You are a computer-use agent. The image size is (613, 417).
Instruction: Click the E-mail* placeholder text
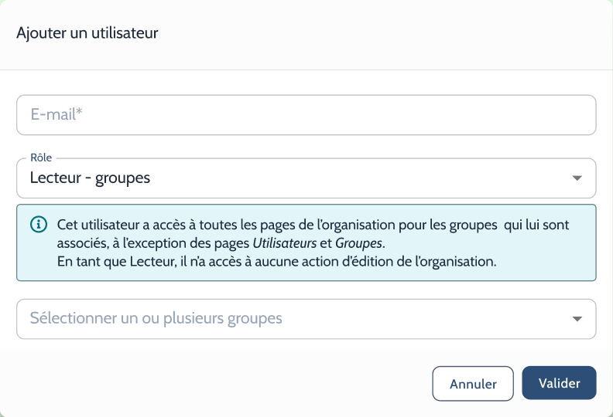[x=57, y=114]
